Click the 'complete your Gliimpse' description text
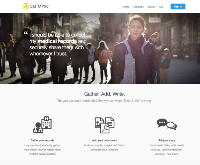 tap(105, 150)
